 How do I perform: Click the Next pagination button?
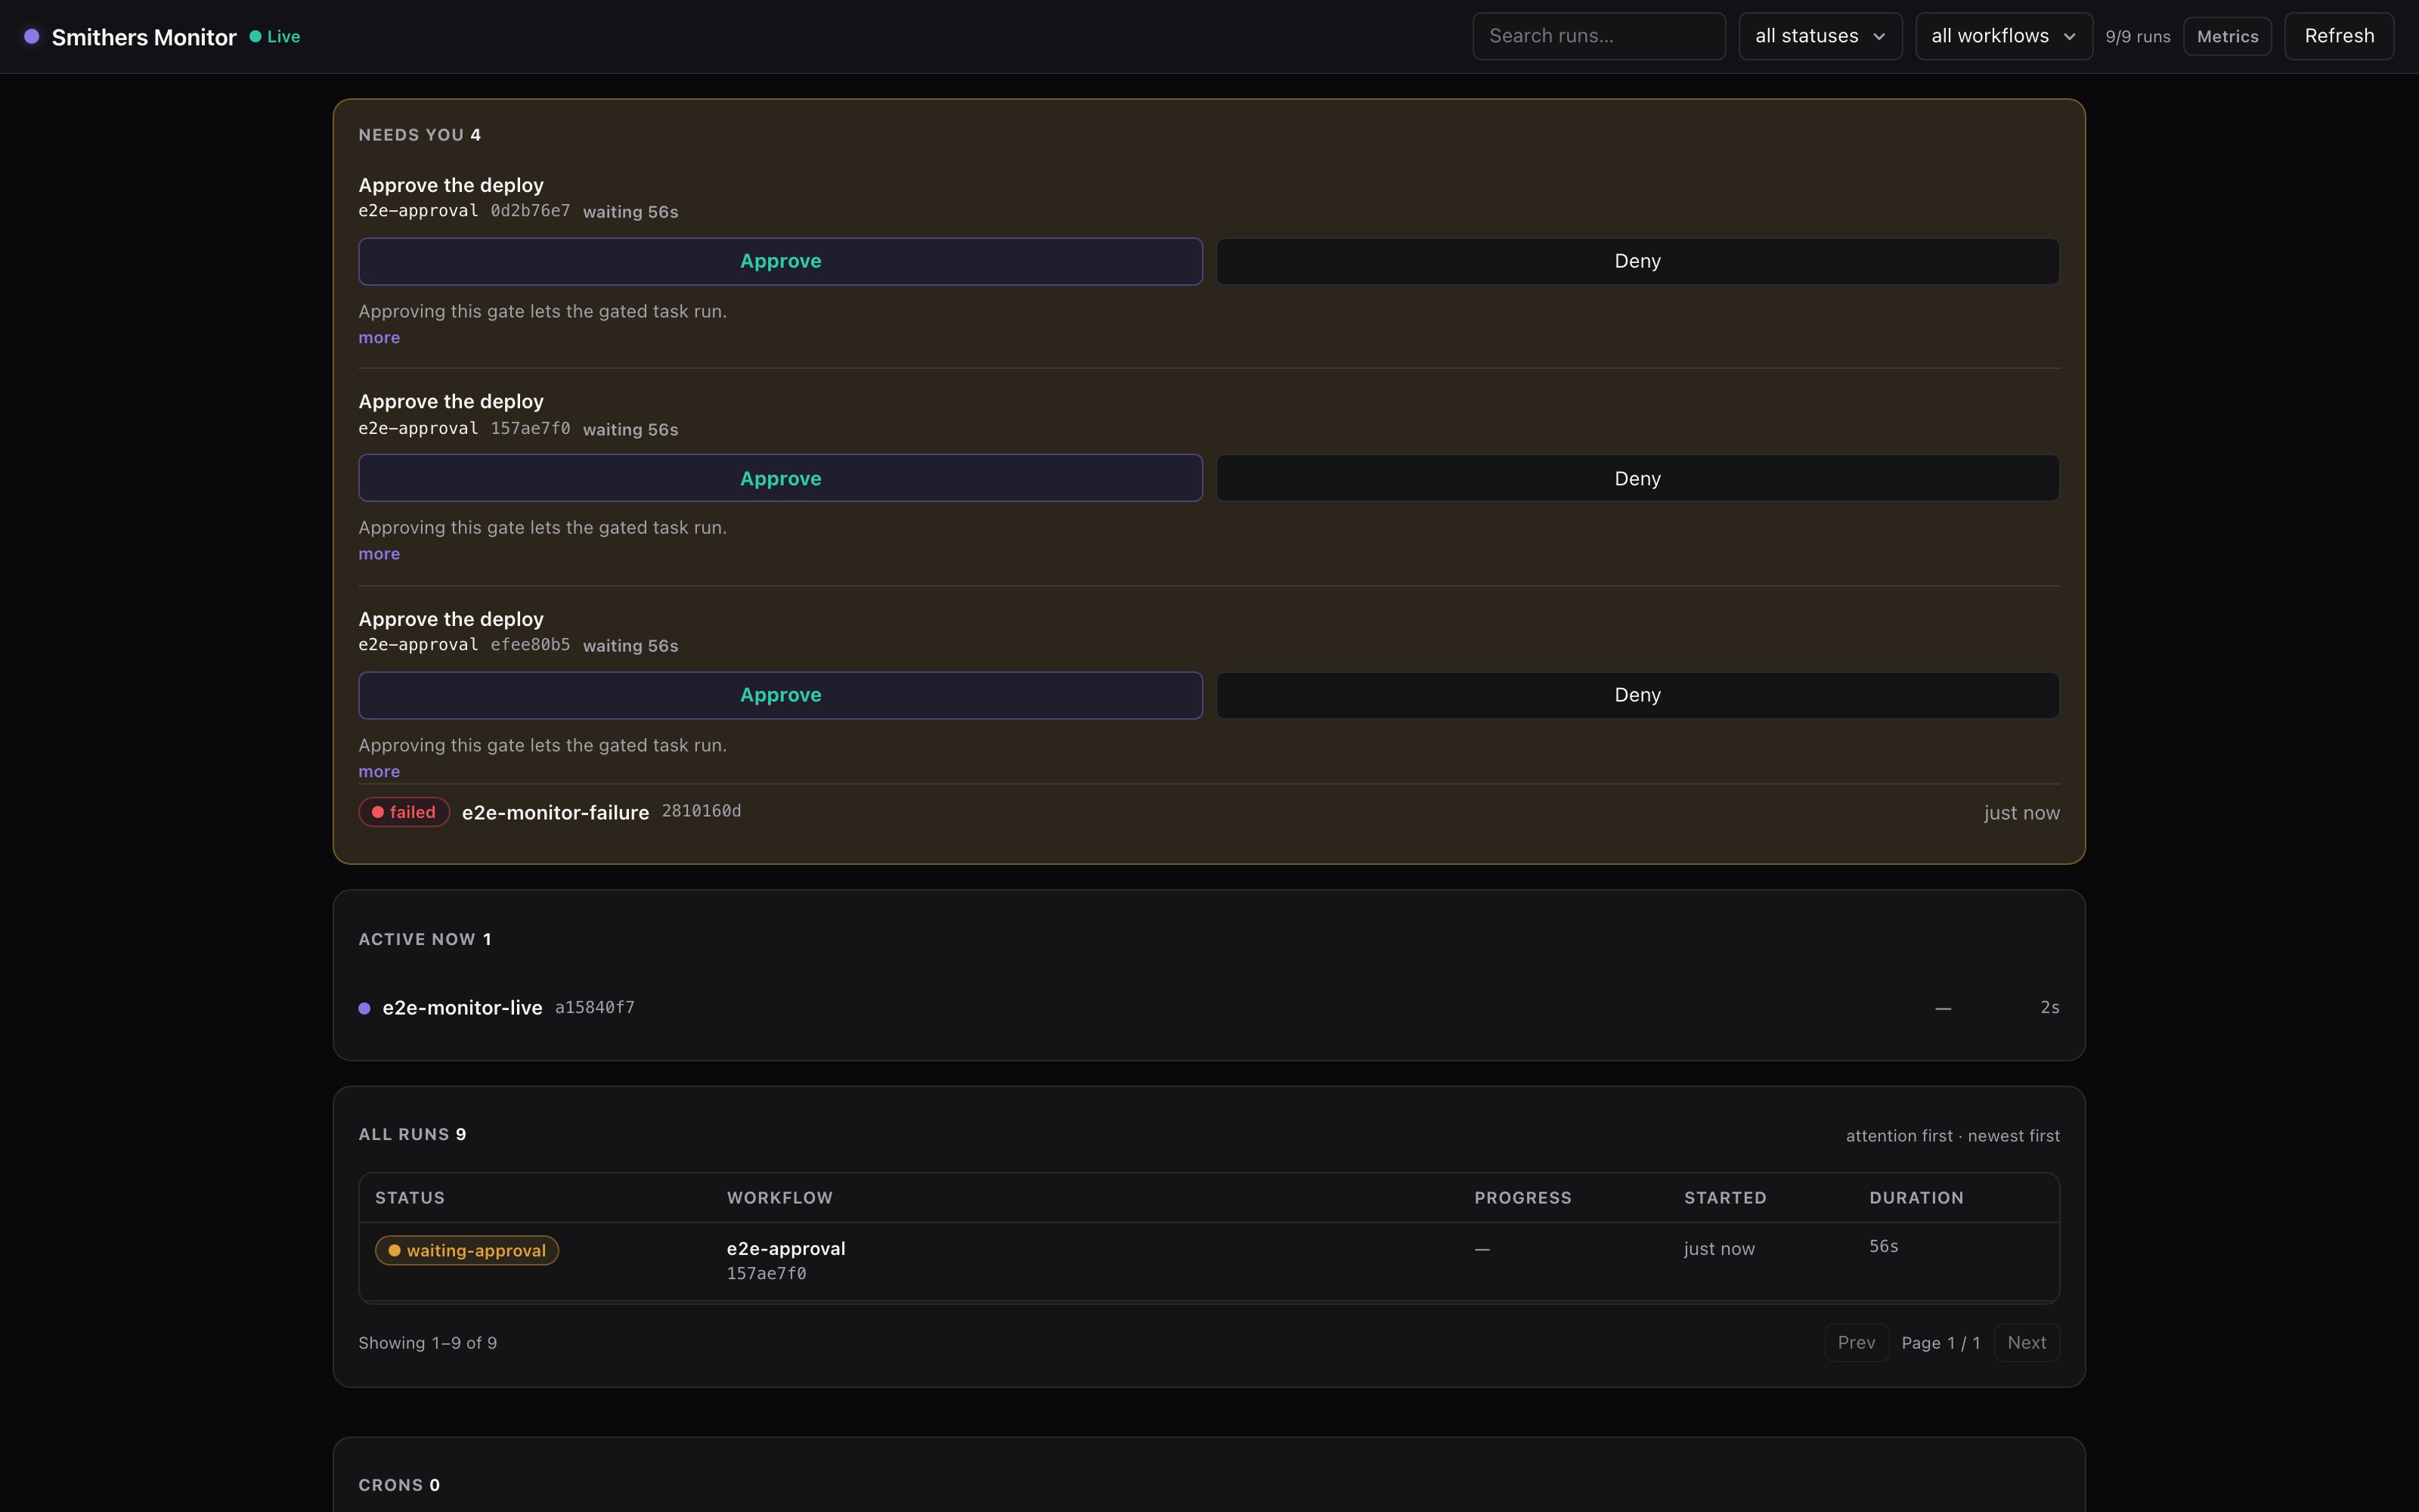tap(2026, 1343)
